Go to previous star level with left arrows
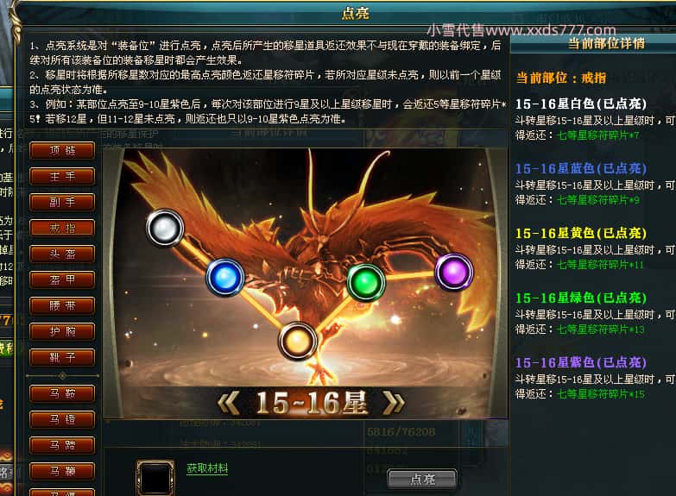The width and height of the screenshot is (676, 496). click(228, 404)
